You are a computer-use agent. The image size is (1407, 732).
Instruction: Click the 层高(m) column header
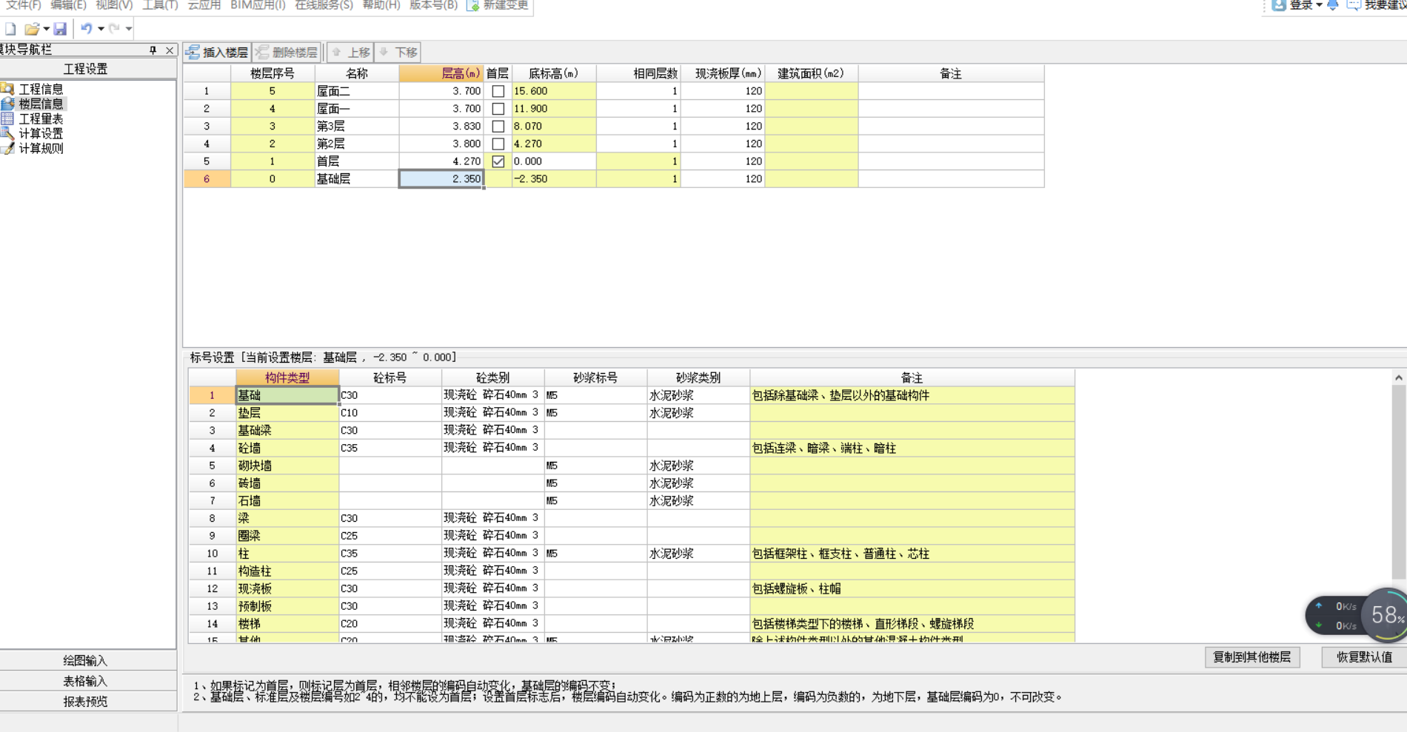[441, 73]
